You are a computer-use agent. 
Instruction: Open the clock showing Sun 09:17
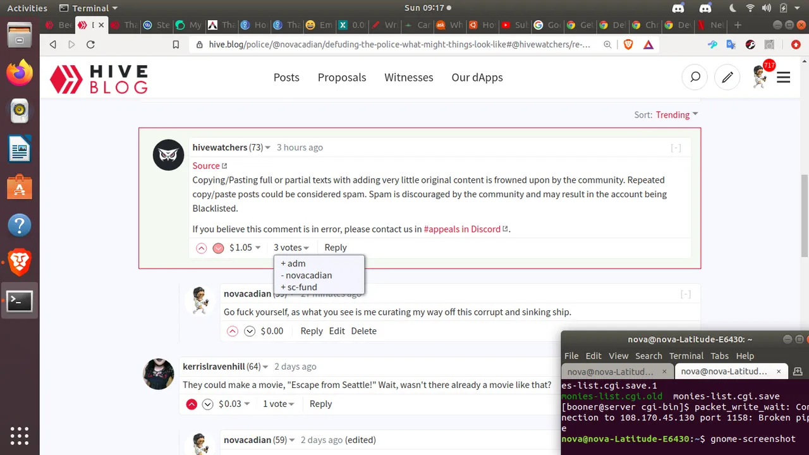click(x=428, y=8)
